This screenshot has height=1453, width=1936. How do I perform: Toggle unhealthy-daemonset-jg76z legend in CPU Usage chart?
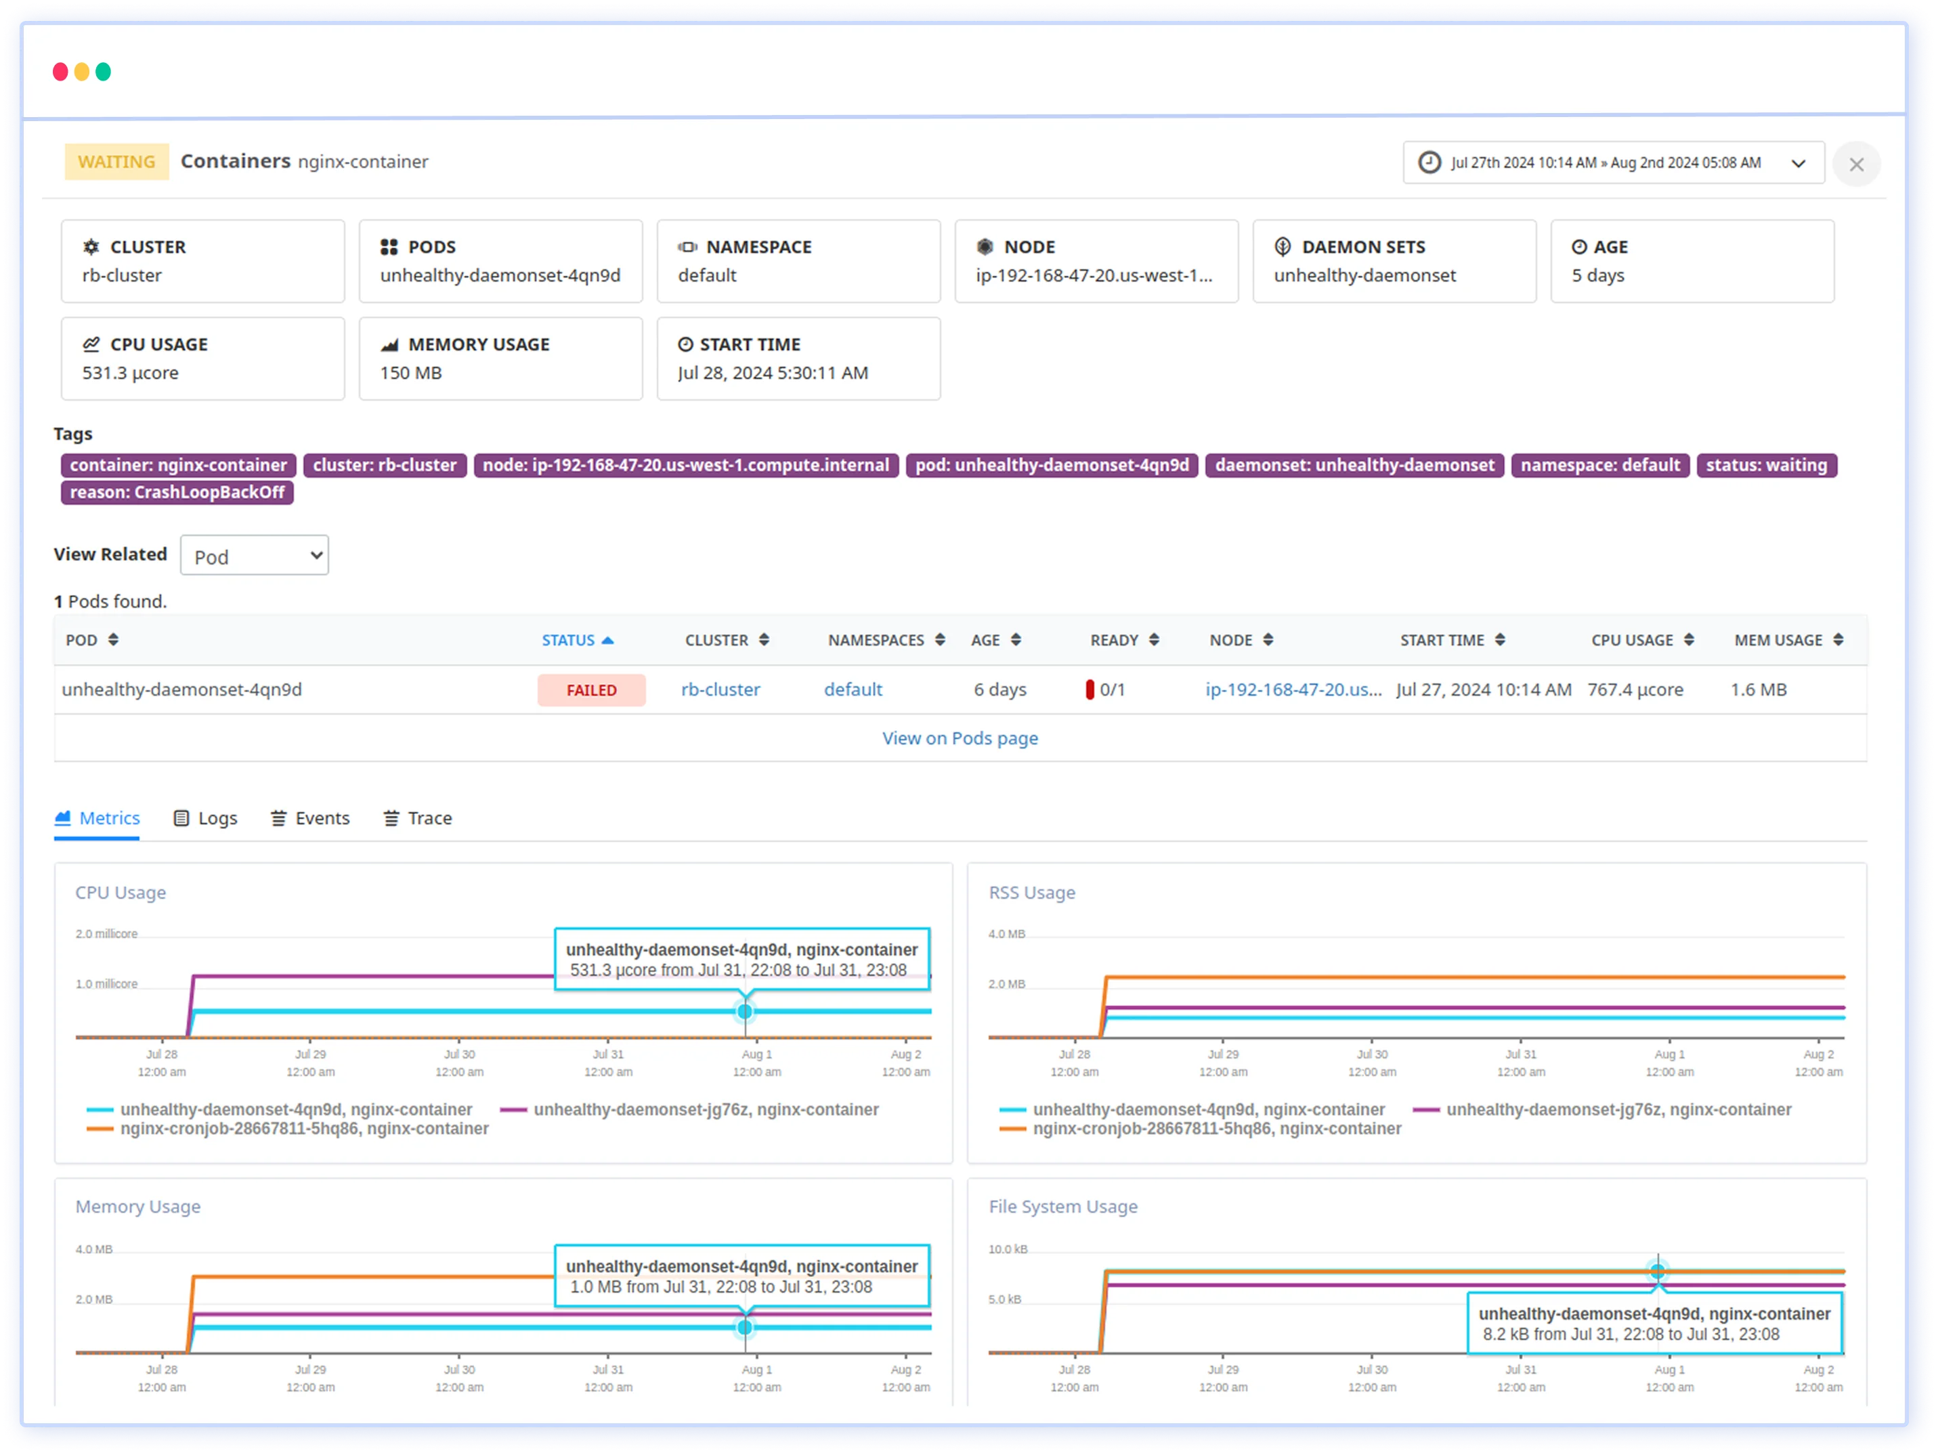point(689,1109)
